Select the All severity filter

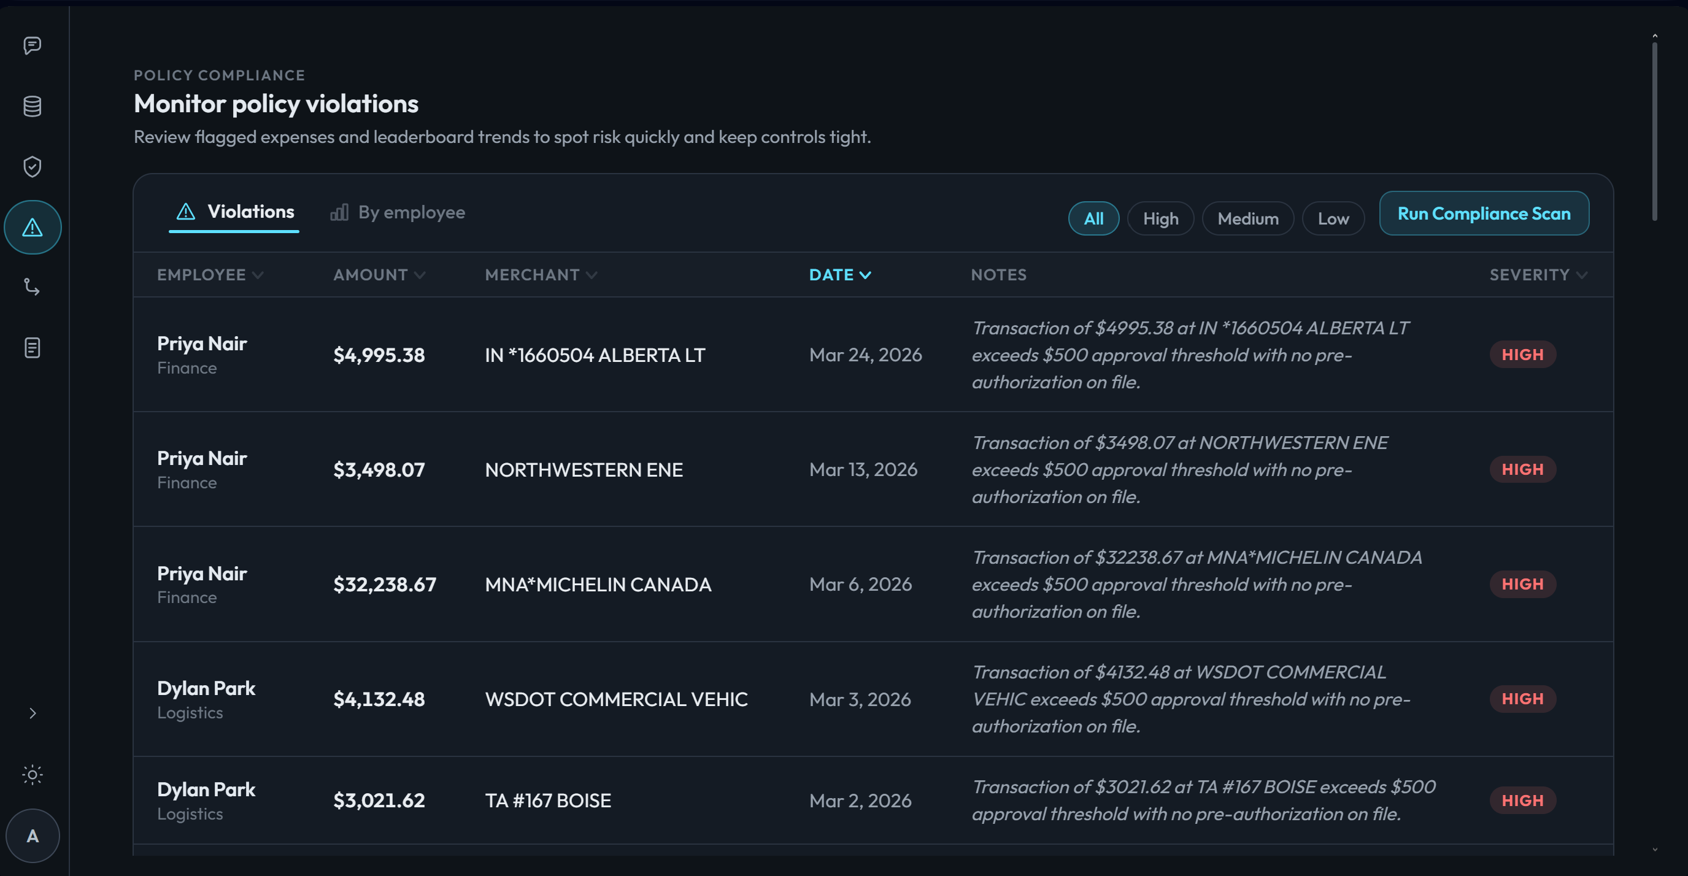(x=1093, y=218)
